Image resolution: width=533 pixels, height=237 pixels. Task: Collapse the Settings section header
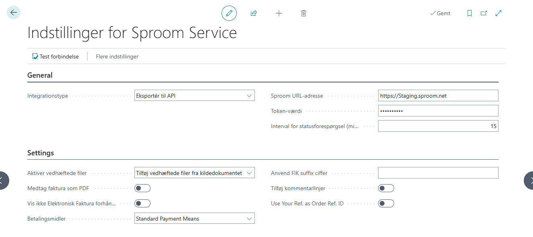click(x=41, y=153)
